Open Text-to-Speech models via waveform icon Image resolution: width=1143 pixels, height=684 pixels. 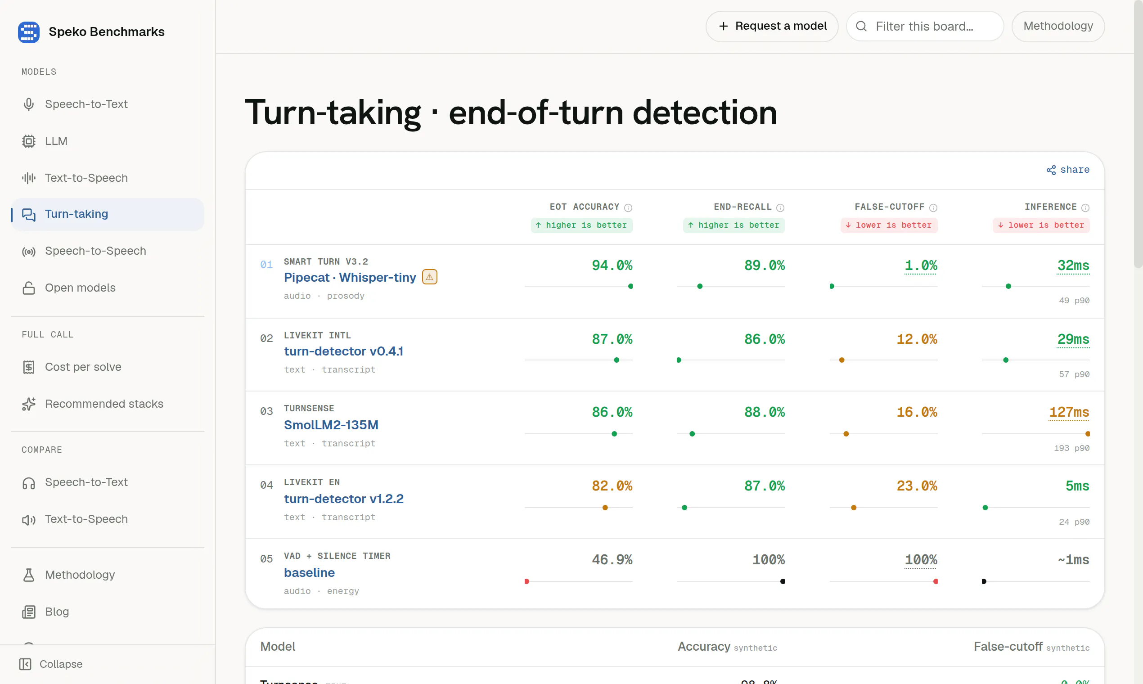tap(29, 178)
